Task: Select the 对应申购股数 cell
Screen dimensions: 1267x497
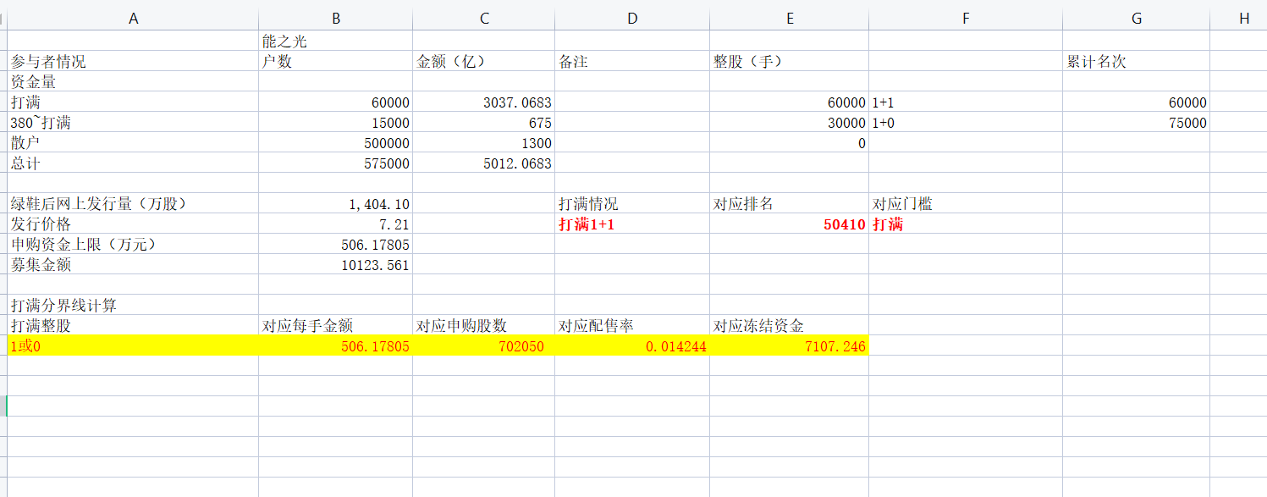Action: [484, 325]
